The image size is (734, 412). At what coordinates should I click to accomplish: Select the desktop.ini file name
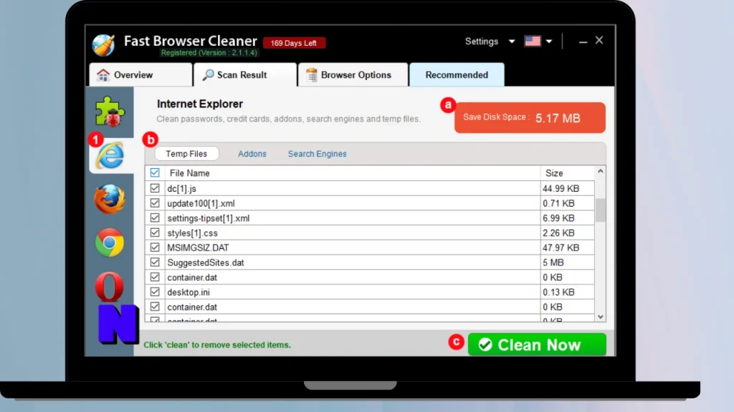tap(189, 292)
